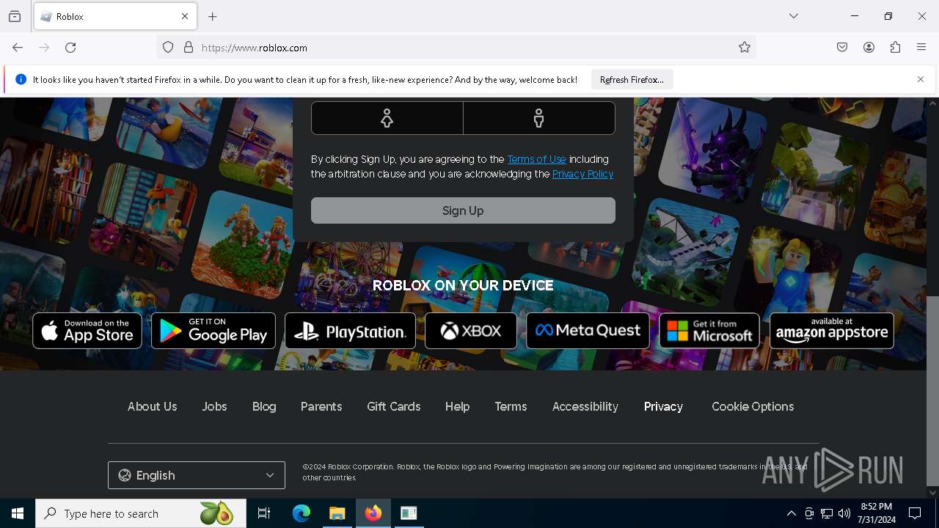Viewport: 939px width, 528px height.
Task: Open the Windows notification center
Action: pyautogui.click(x=915, y=513)
